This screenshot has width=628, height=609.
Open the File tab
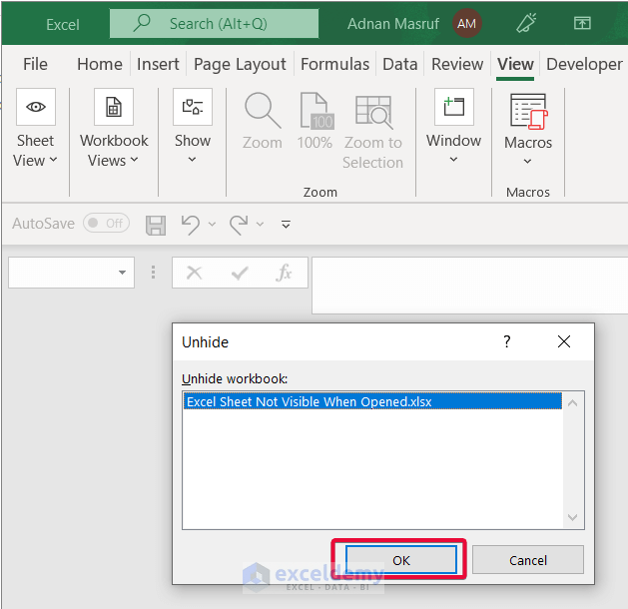coord(35,64)
